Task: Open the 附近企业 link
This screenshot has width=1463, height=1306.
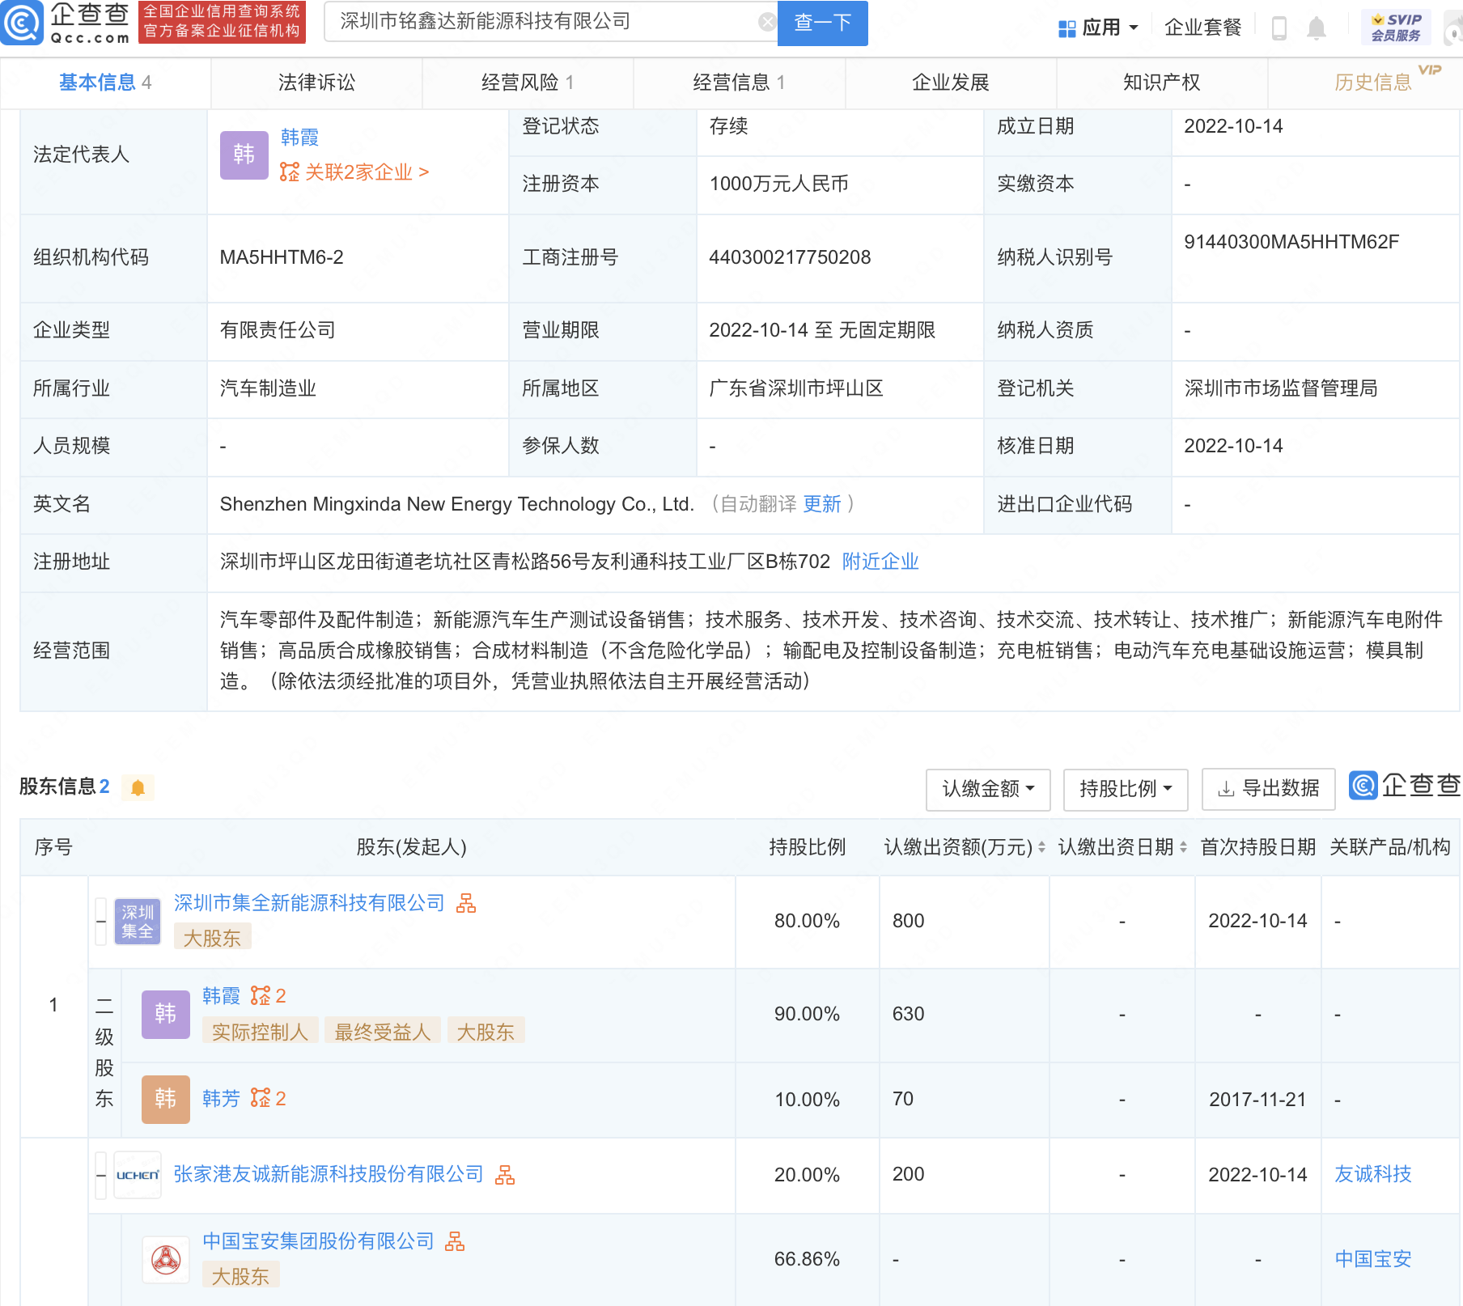Action: pos(880,562)
